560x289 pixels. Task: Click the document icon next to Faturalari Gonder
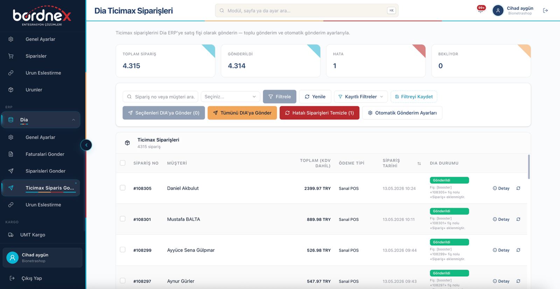tap(11, 154)
